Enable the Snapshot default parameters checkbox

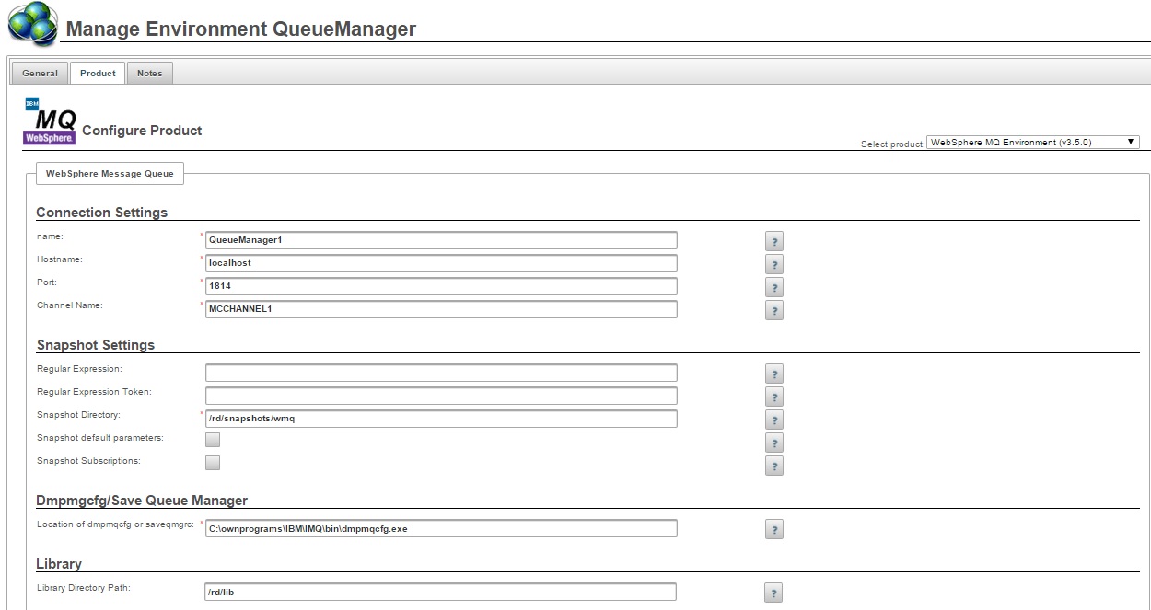pos(213,440)
